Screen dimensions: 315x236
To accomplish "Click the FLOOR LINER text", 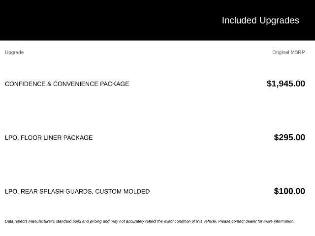I will tap(41, 138).
